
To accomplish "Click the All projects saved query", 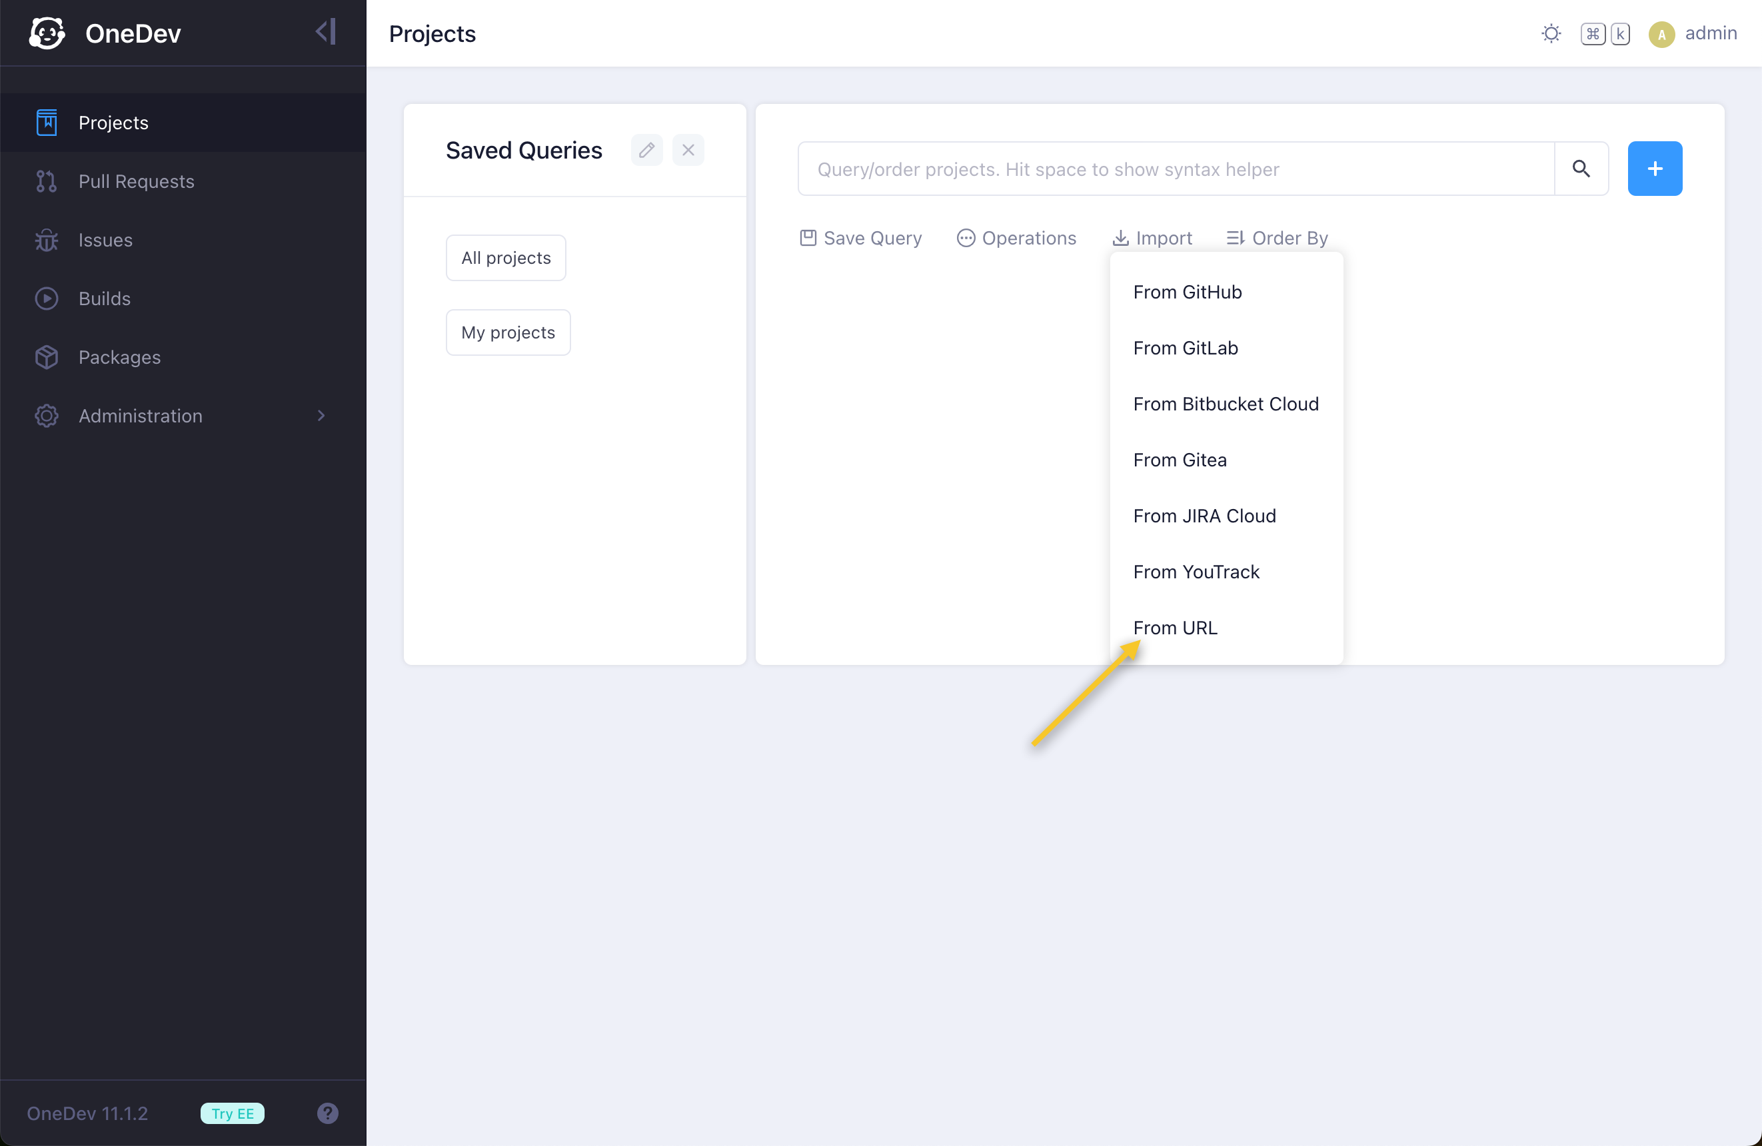I will coord(506,258).
